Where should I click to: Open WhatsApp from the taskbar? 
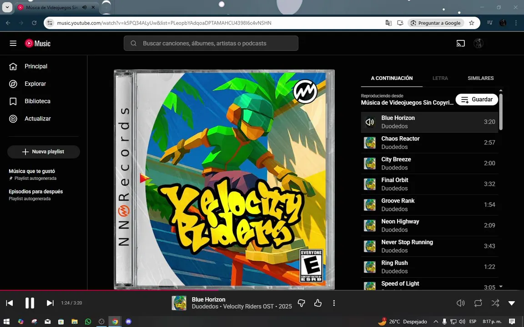pos(88,322)
